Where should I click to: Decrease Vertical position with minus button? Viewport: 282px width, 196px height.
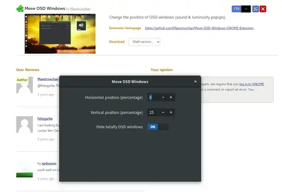point(163,113)
